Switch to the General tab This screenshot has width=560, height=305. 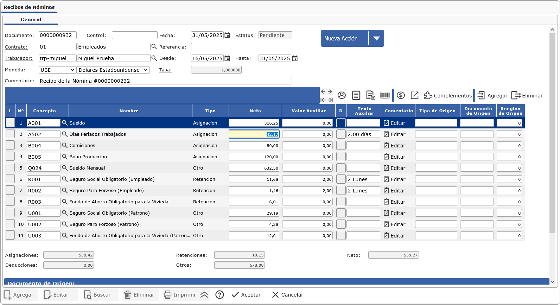pos(31,20)
